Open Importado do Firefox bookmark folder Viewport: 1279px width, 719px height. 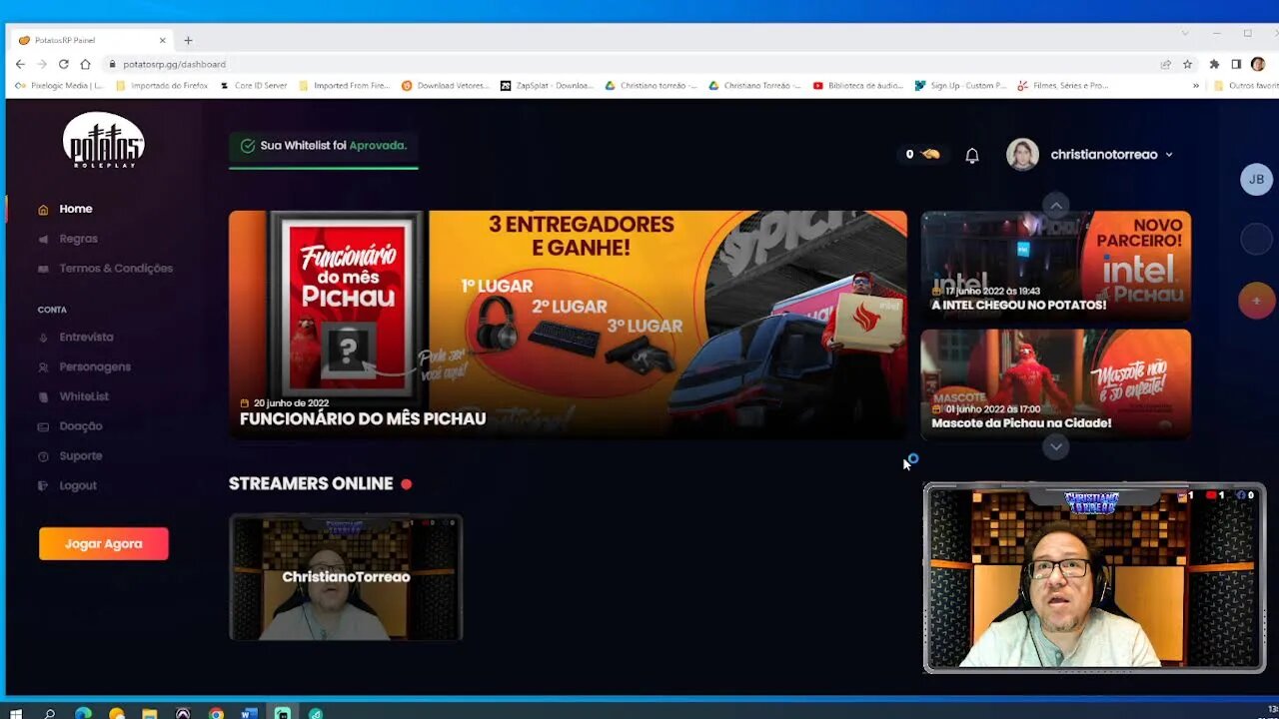coord(162,86)
